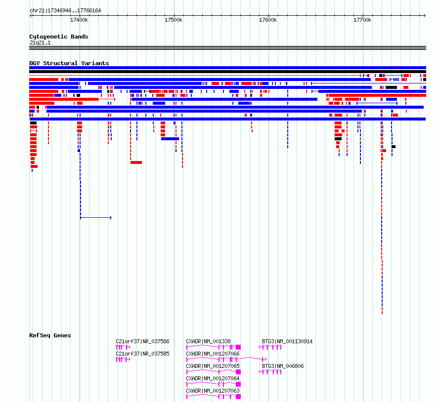Screen dimensions: 440x402
Task: Click the C21orf37|NR_037586 gene label
Action: click(x=142, y=341)
